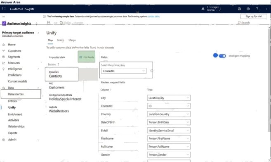The image size is (271, 162).
Task: Click the Customers icon in sidebar
Action: [4, 51]
